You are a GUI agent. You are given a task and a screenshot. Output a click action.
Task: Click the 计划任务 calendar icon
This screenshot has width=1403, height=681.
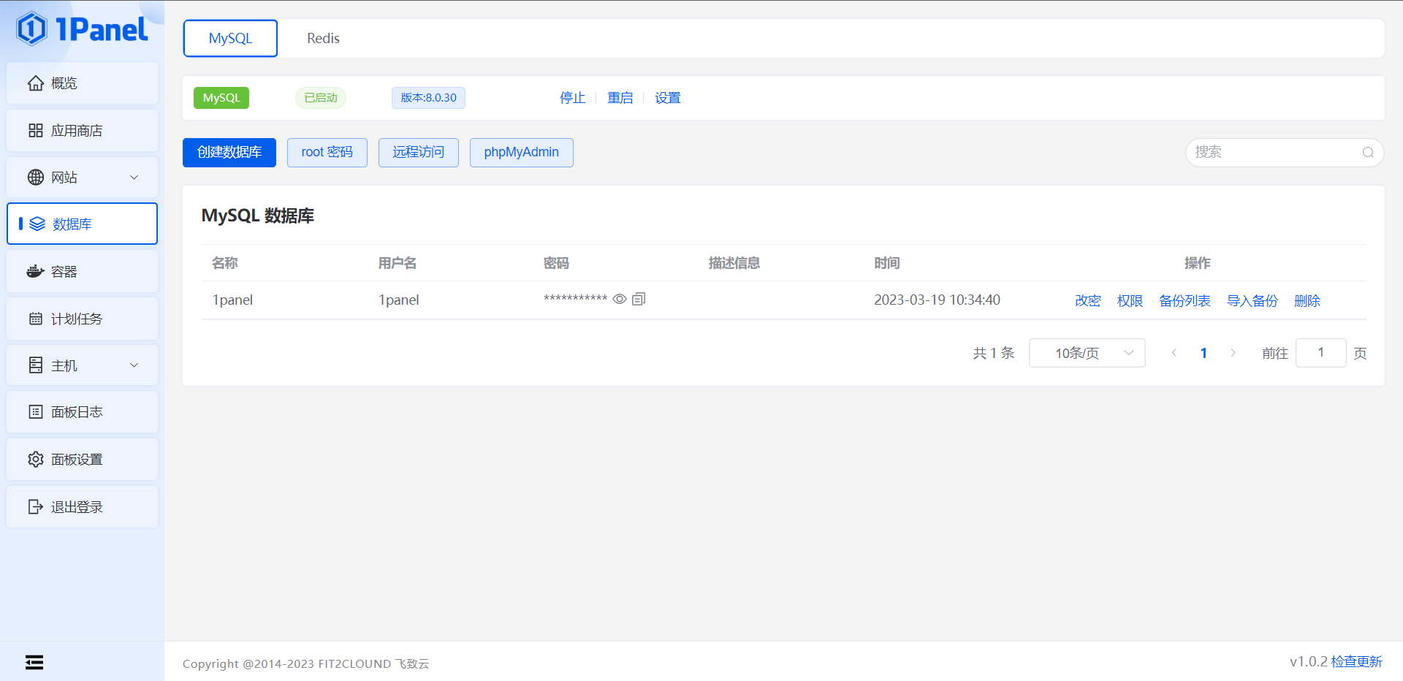36,319
